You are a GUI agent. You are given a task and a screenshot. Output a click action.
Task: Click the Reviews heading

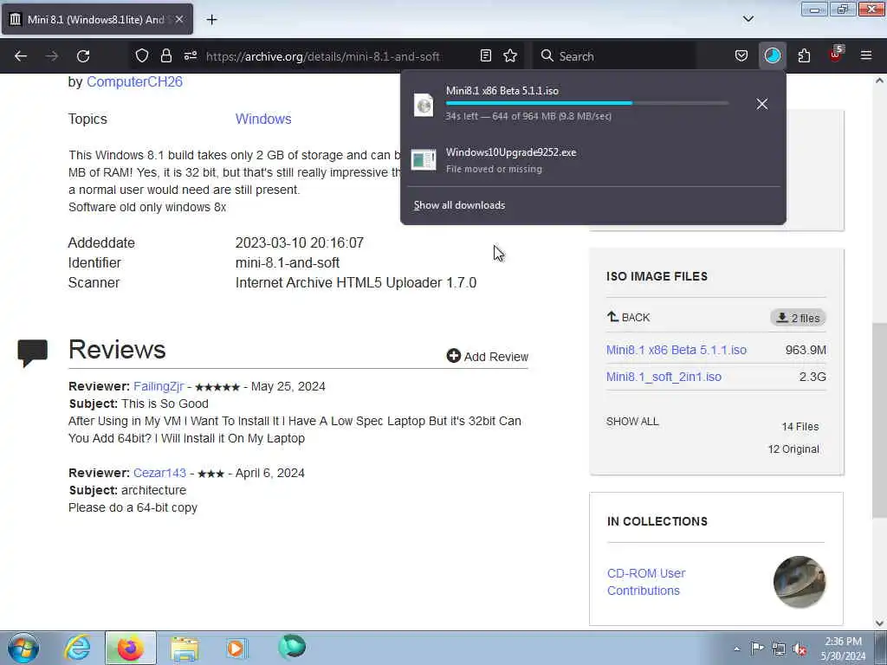117,350
